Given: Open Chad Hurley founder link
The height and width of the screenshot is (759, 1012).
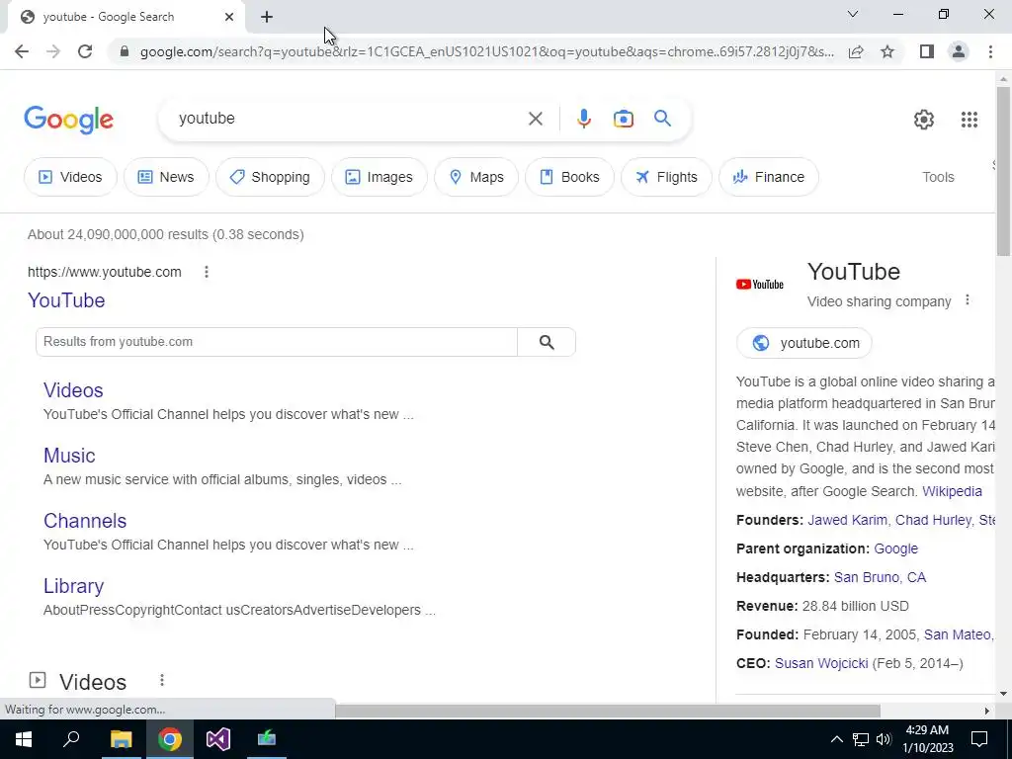Looking at the screenshot, I should 933,520.
